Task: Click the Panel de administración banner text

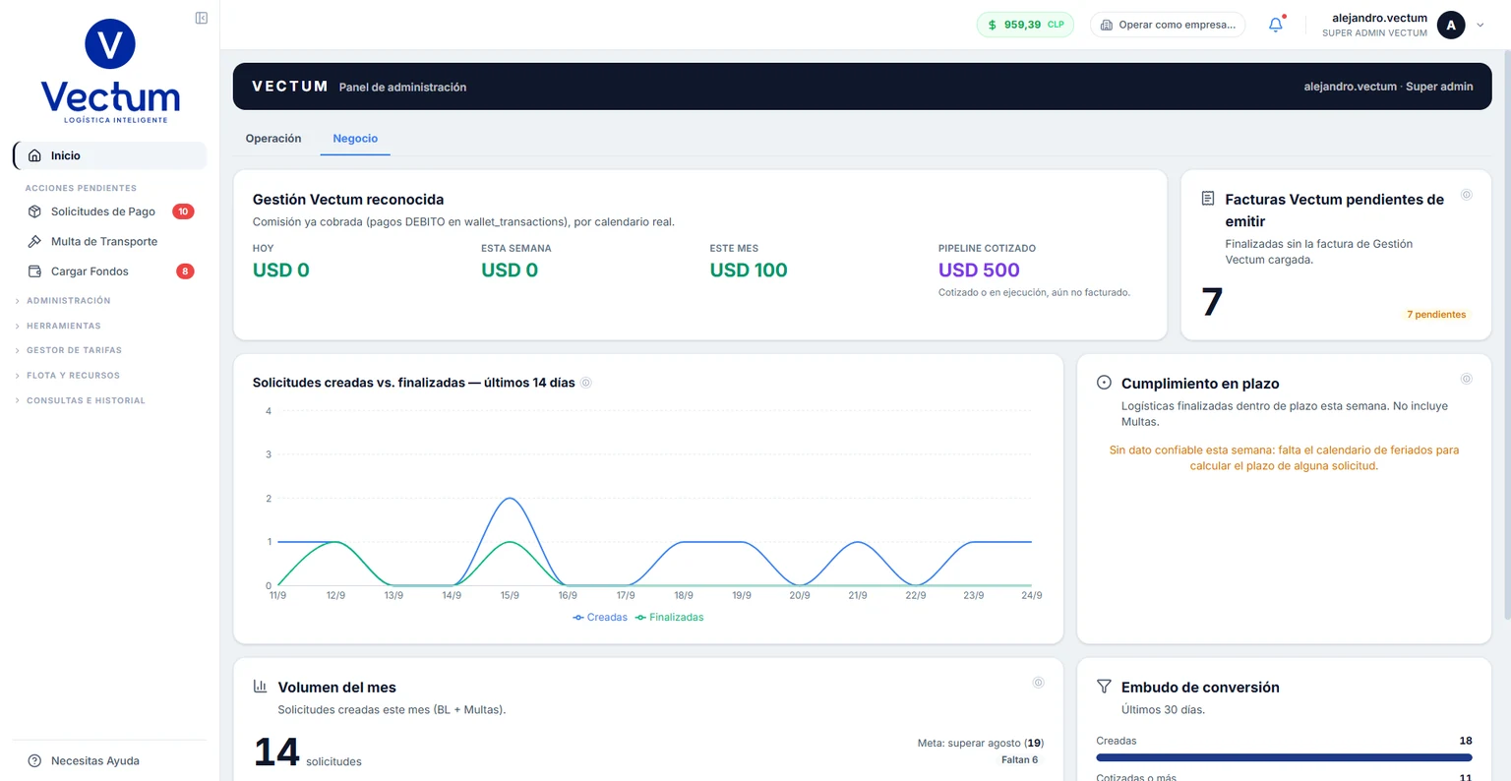Action: [402, 88]
